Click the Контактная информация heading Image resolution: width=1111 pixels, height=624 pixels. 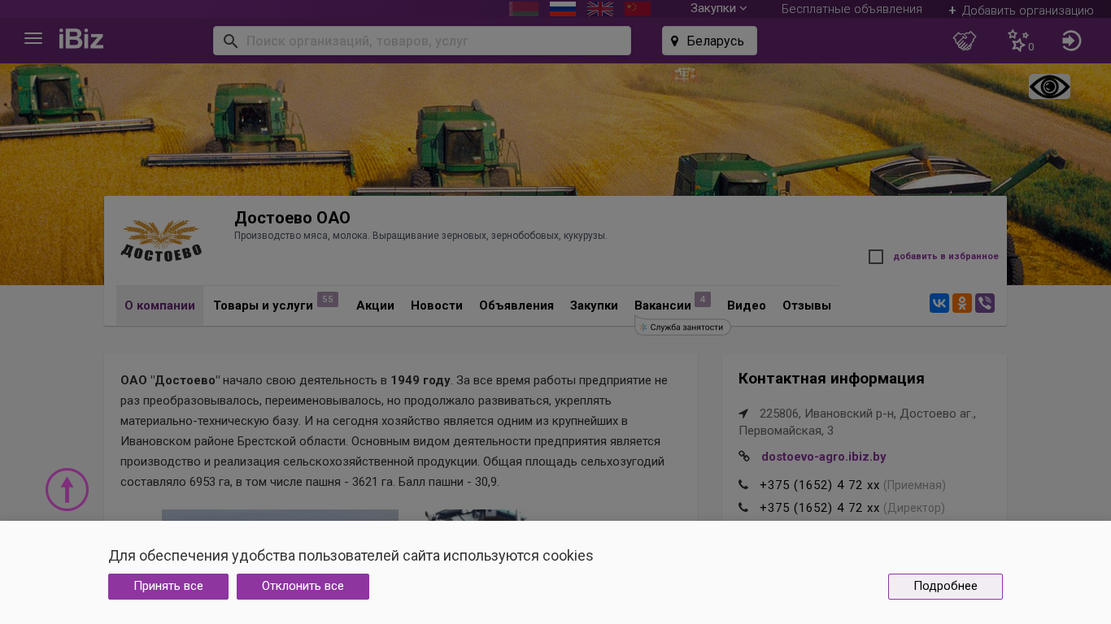point(831,379)
